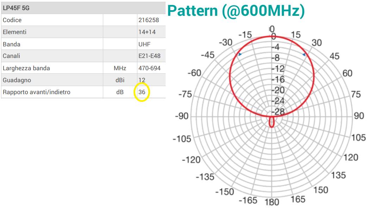Click the right blue triangle beamwidth marker

pyautogui.click(x=304, y=55)
